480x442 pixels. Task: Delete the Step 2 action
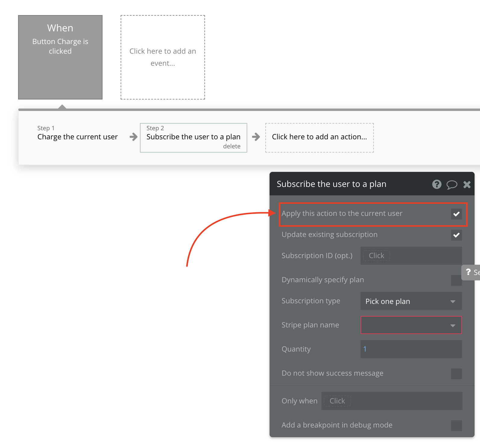pos(232,146)
